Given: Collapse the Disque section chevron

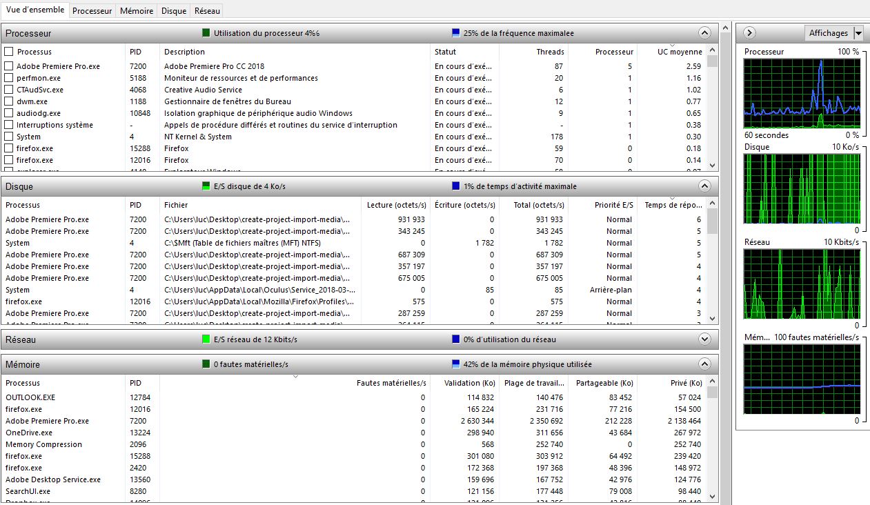Looking at the screenshot, I should coord(704,186).
